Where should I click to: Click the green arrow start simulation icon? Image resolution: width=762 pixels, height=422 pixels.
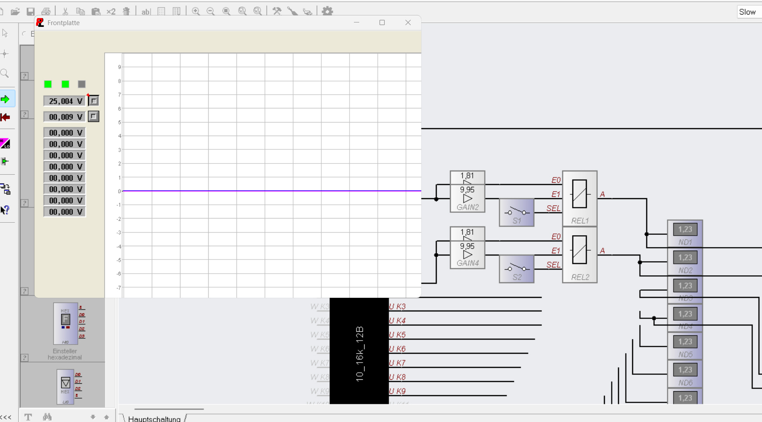(6, 99)
